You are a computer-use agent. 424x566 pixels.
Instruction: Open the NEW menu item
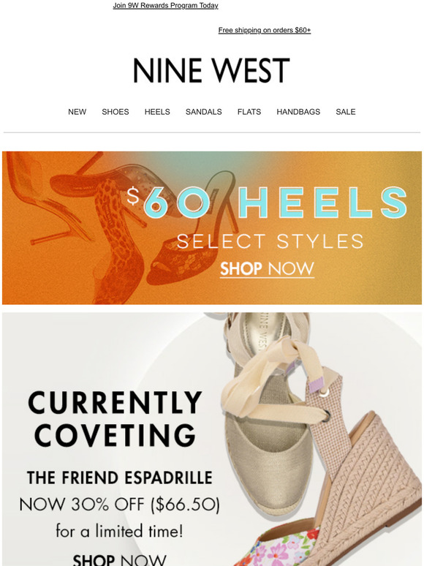[77, 112]
